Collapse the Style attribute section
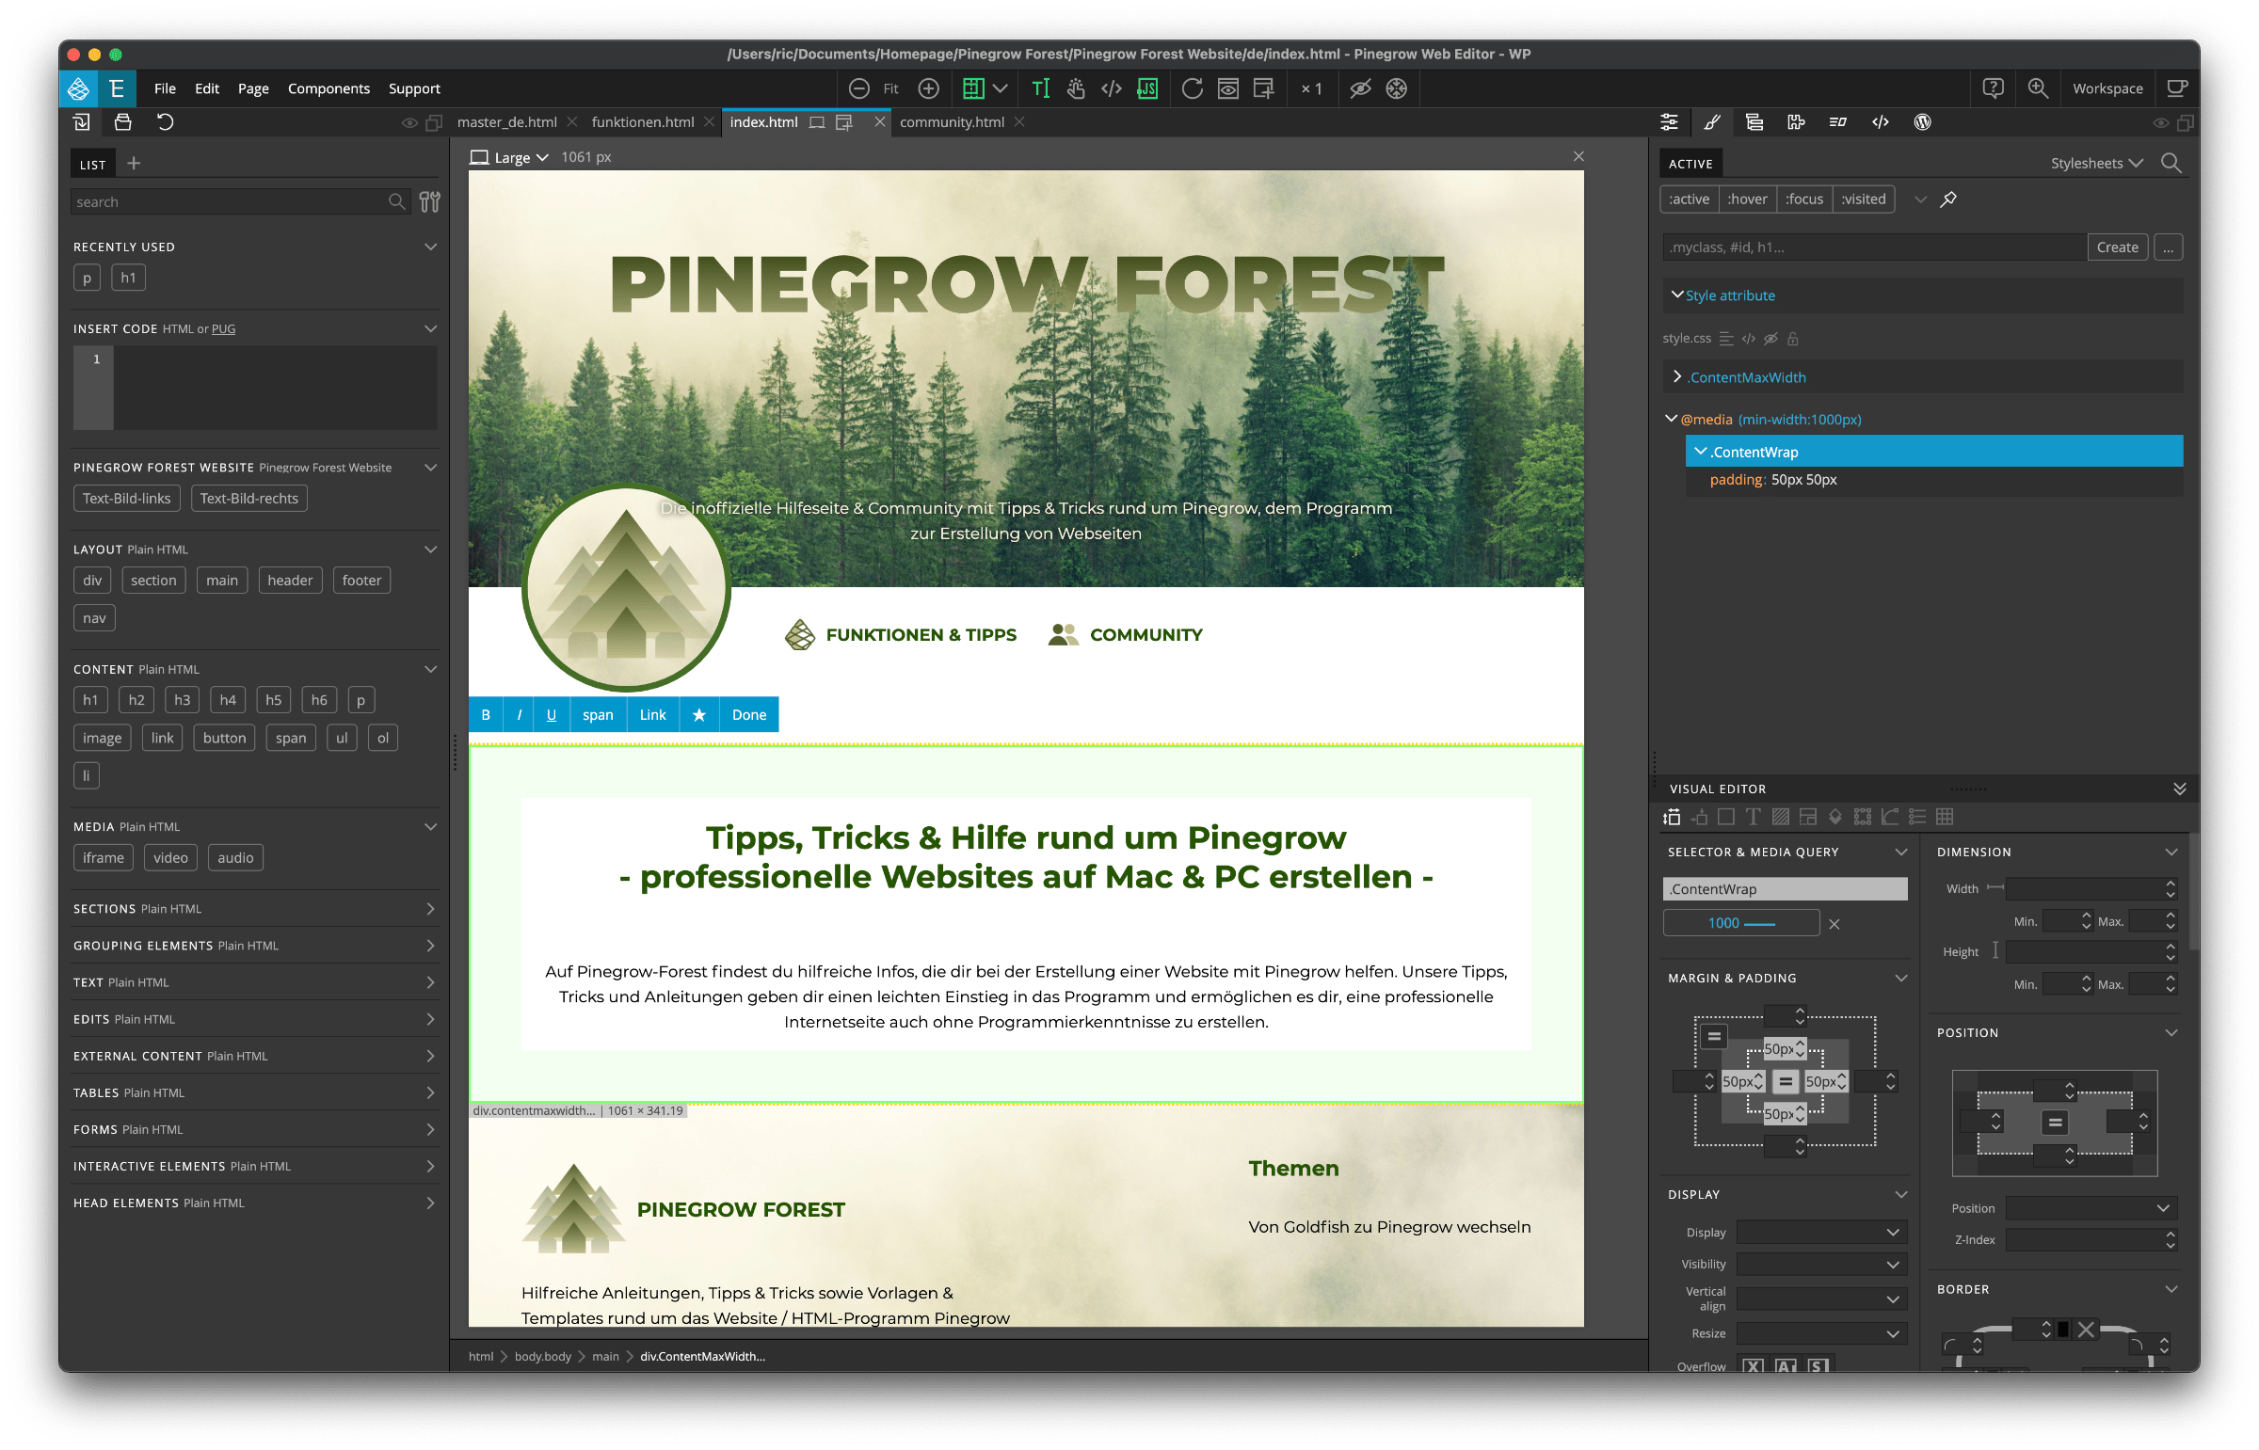Image resolution: width=2259 pixels, height=1450 pixels. tap(1677, 295)
